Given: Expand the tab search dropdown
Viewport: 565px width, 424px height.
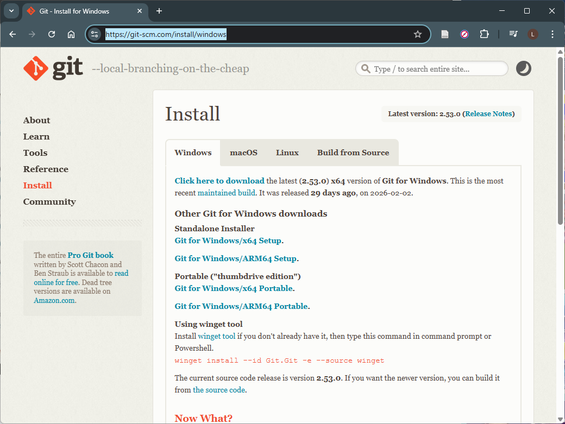Looking at the screenshot, I should 12,11.
